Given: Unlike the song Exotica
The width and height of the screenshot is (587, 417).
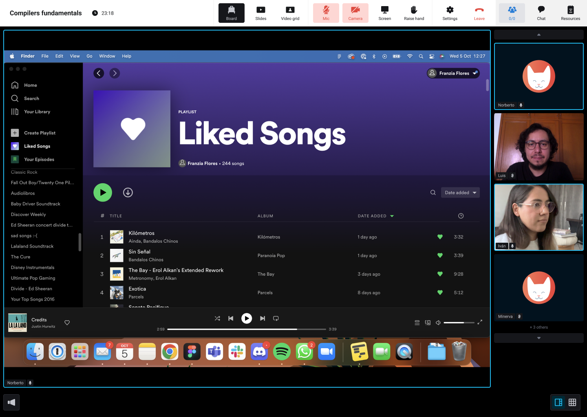Looking at the screenshot, I should tap(440, 292).
